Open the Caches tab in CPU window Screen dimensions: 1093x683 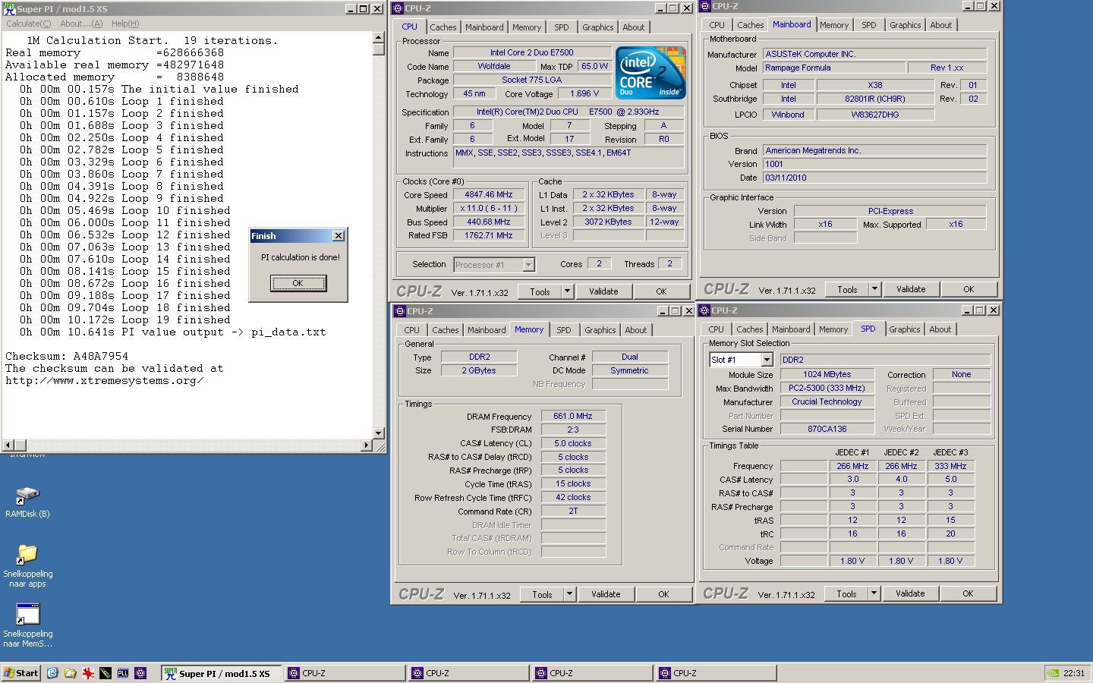pyautogui.click(x=443, y=27)
